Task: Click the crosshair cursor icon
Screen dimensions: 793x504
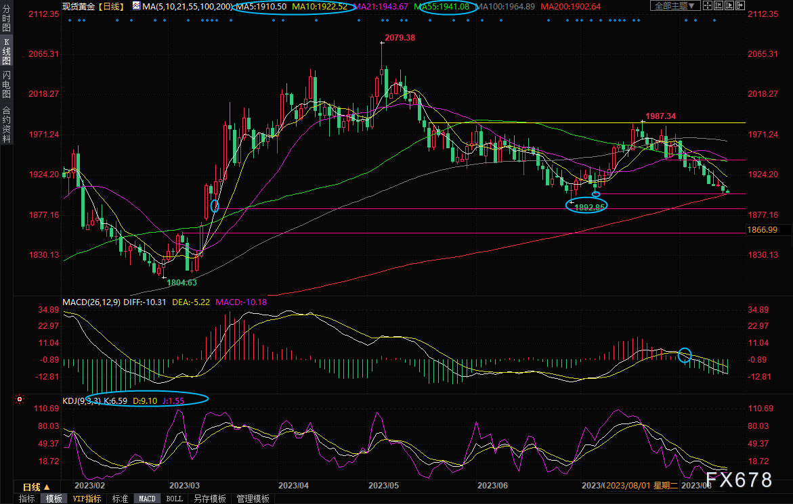Action: [x=708, y=6]
